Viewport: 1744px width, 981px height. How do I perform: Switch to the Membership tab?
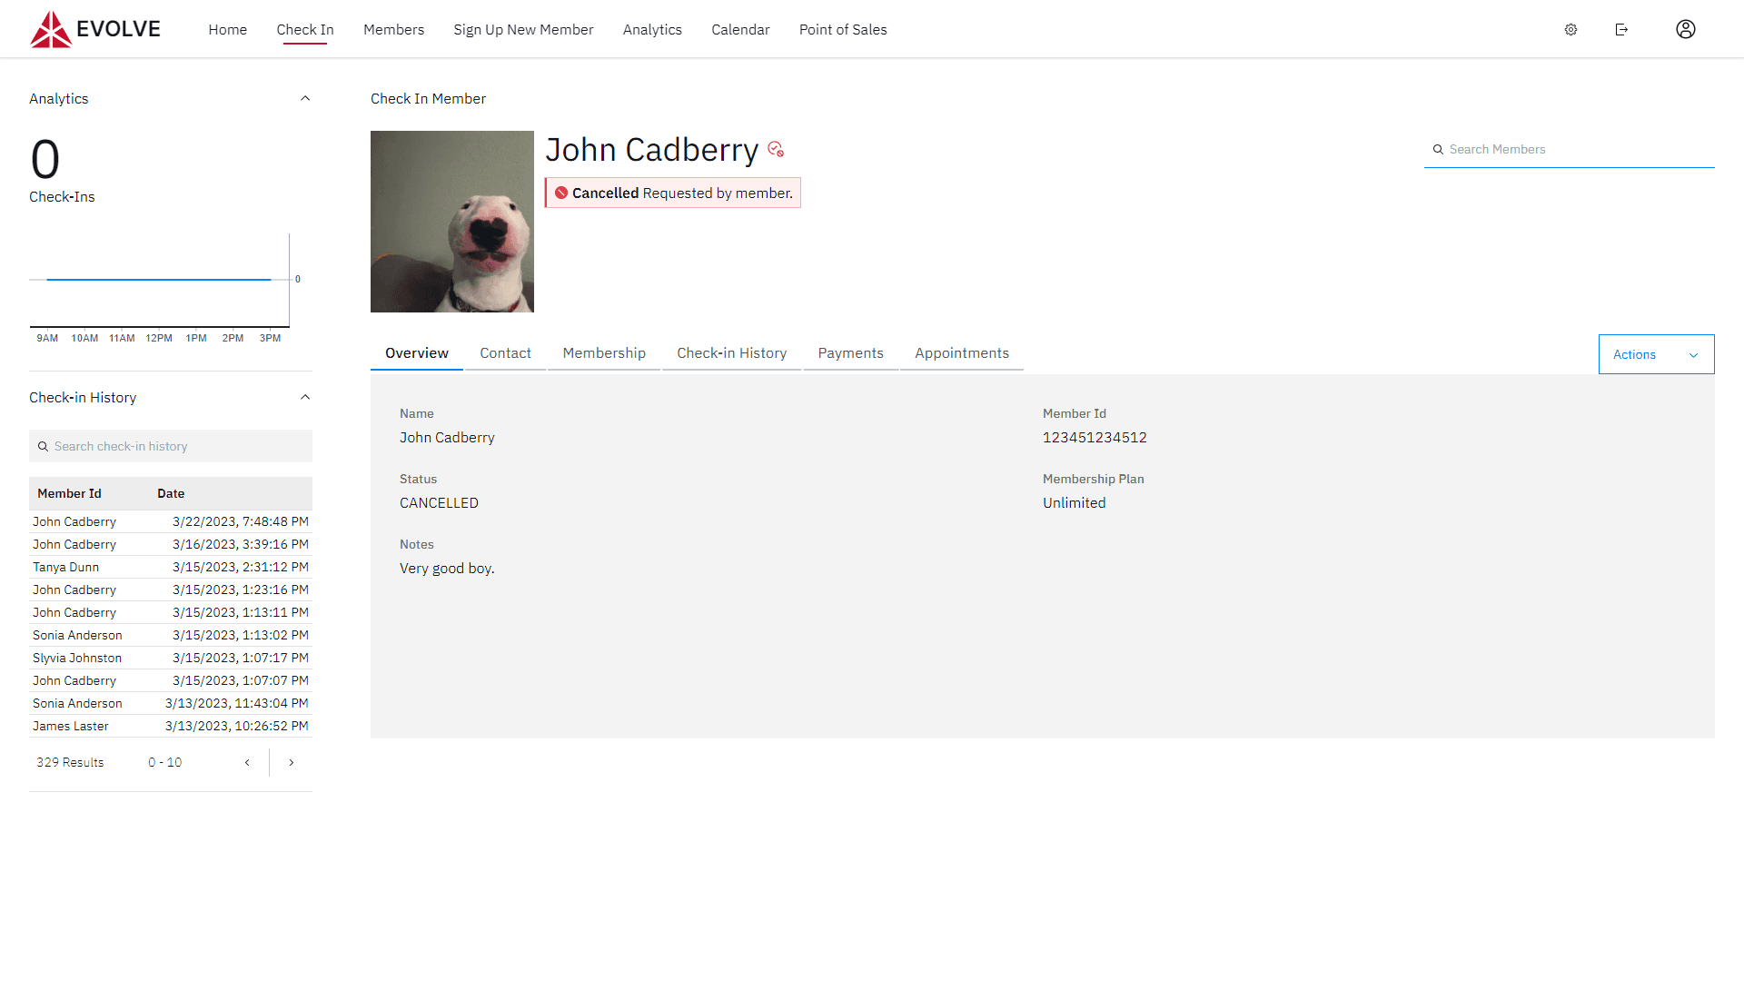click(605, 353)
